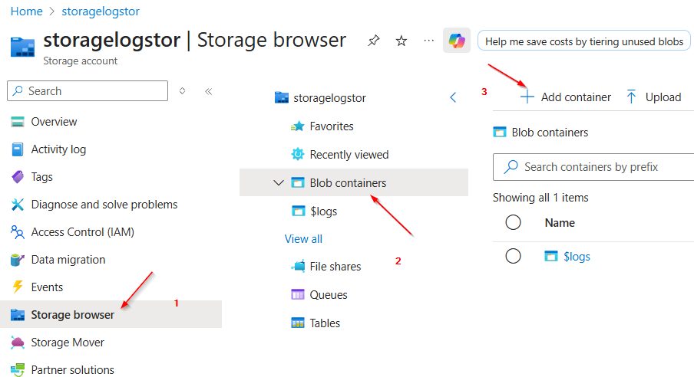This screenshot has width=694, height=377.
Task: Expand or collapse all menu groups
Action: pyautogui.click(x=183, y=91)
